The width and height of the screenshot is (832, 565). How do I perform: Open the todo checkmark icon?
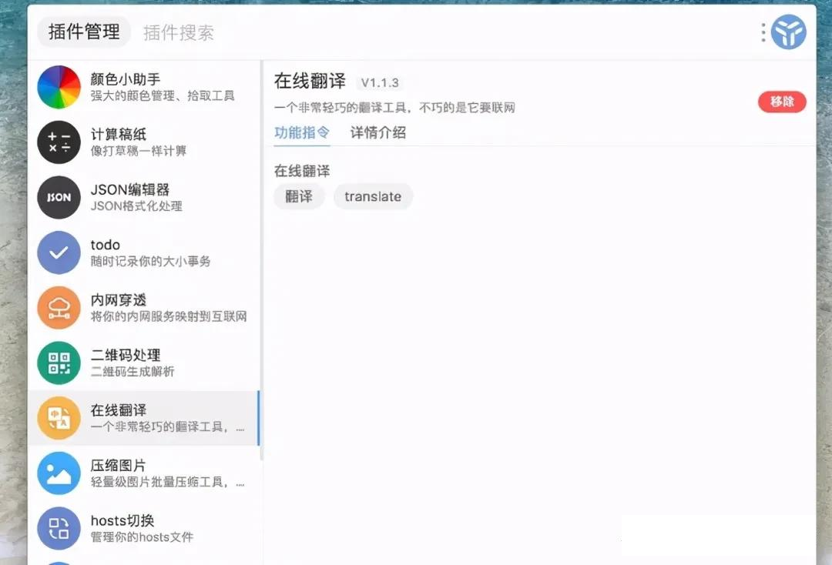pyautogui.click(x=59, y=252)
